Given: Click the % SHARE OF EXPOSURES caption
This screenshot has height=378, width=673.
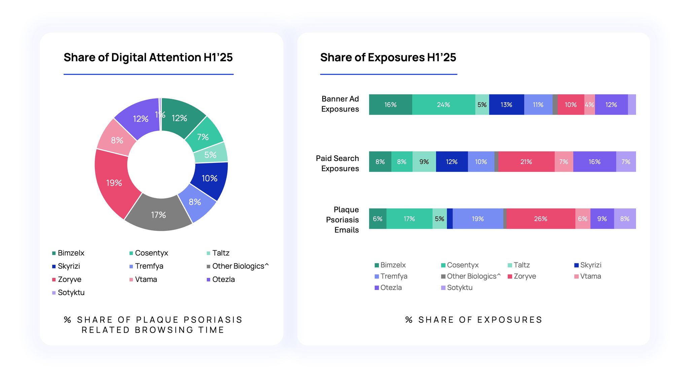Looking at the screenshot, I should click(474, 320).
